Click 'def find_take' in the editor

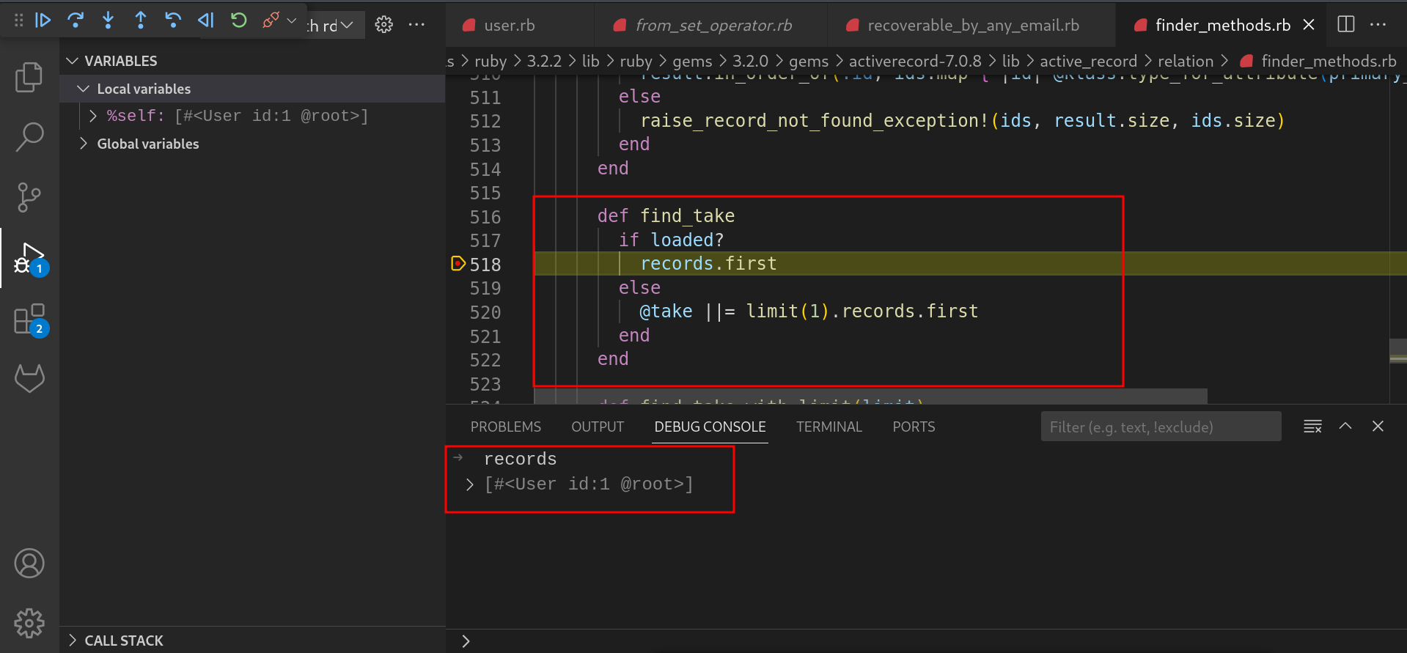tap(666, 215)
